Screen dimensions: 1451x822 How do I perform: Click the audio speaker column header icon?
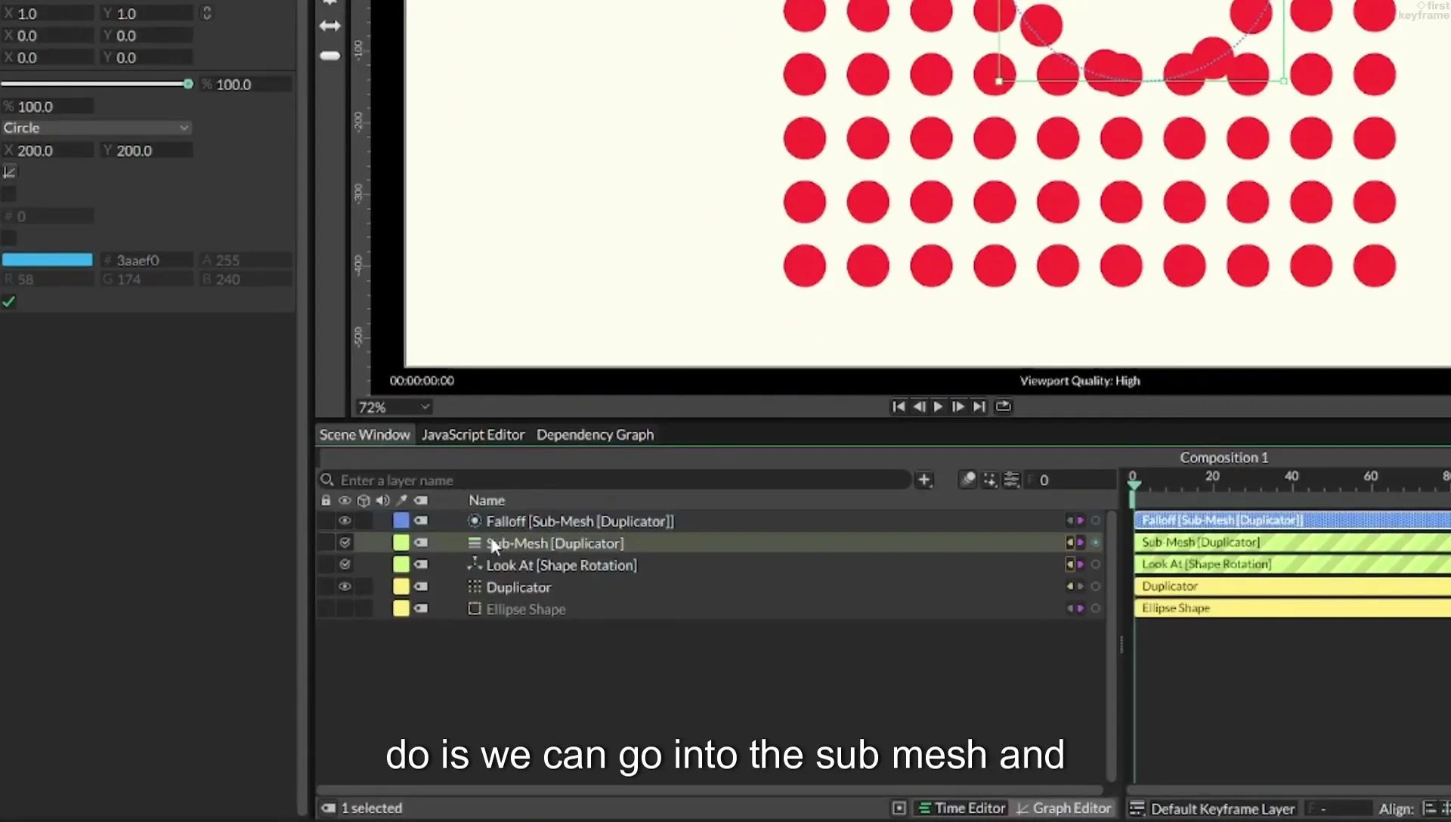click(x=382, y=500)
